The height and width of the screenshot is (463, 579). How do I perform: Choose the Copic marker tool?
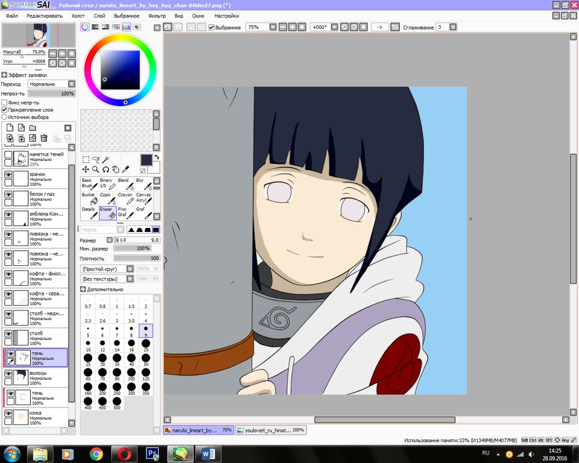pos(107,198)
